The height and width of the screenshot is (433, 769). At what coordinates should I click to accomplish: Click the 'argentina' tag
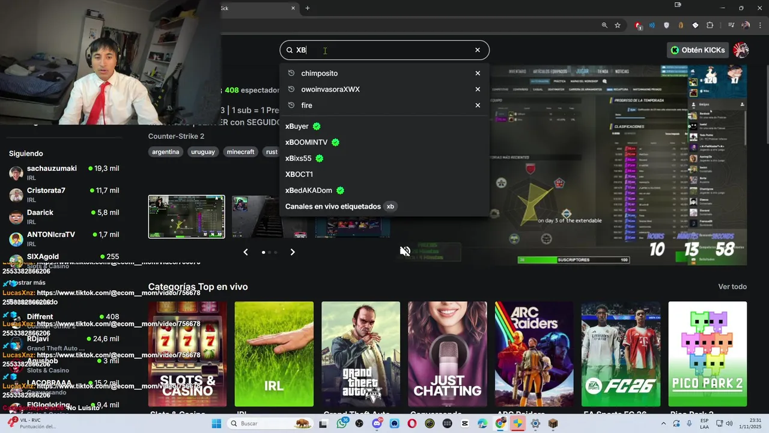click(x=166, y=152)
